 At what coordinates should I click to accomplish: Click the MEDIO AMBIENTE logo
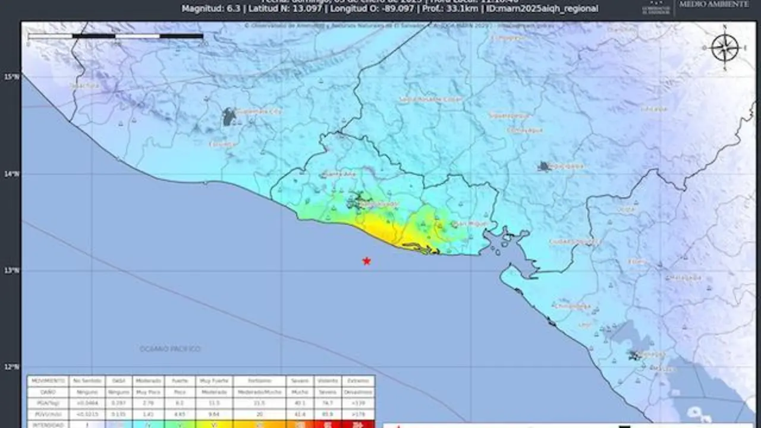(x=713, y=5)
